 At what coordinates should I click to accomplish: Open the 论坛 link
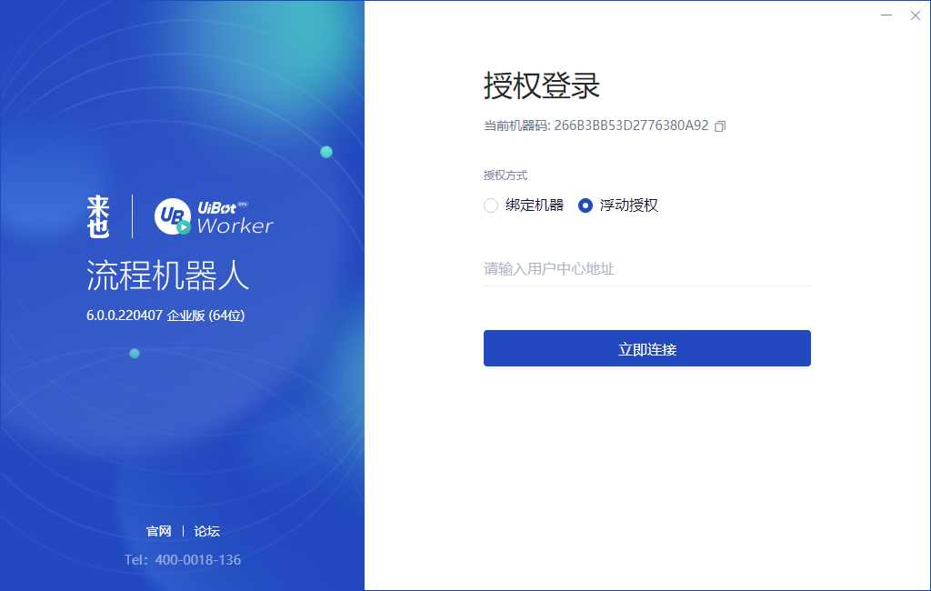pyautogui.click(x=206, y=531)
